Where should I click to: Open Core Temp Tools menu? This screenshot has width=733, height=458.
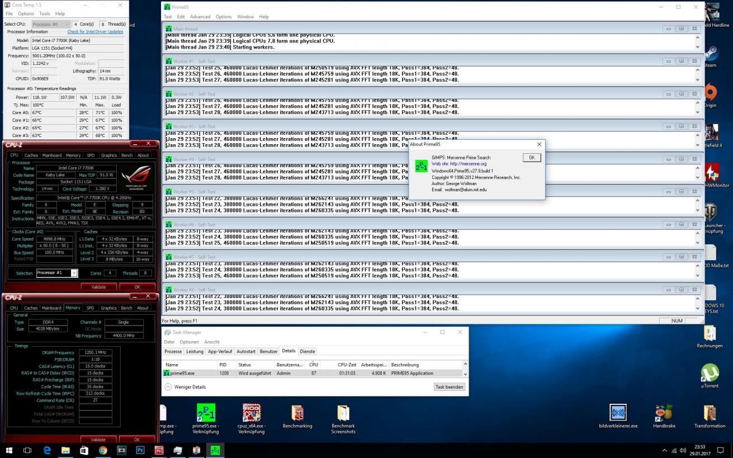[x=45, y=13]
